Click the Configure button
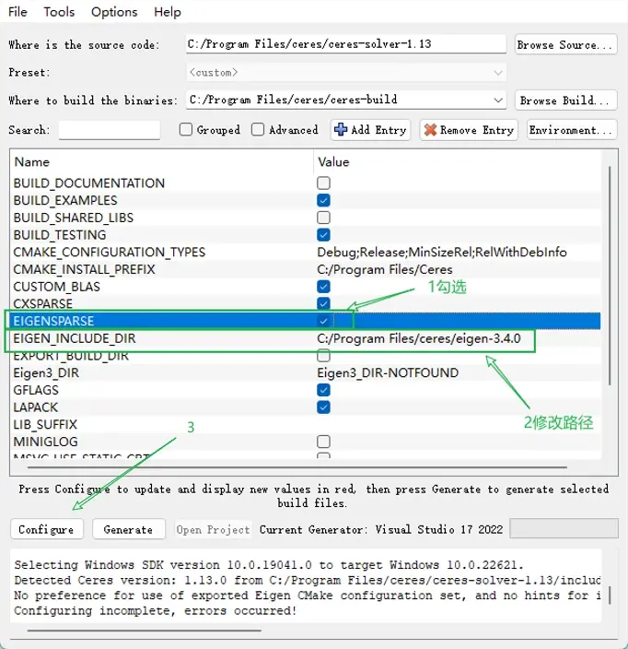Viewport: 628px width, 649px height. pos(46,529)
